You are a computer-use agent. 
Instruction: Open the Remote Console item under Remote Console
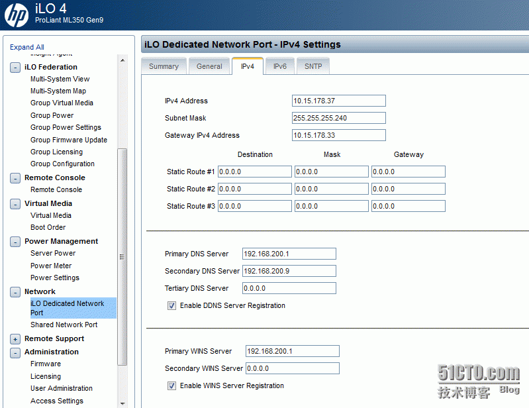56,189
